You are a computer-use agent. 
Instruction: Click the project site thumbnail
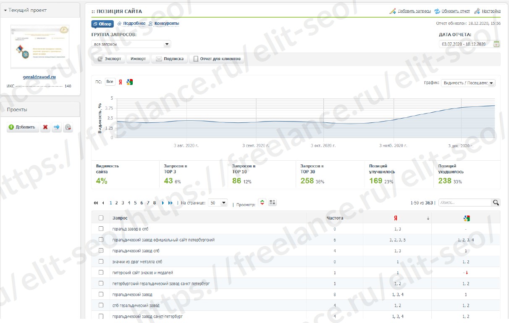tap(40, 46)
